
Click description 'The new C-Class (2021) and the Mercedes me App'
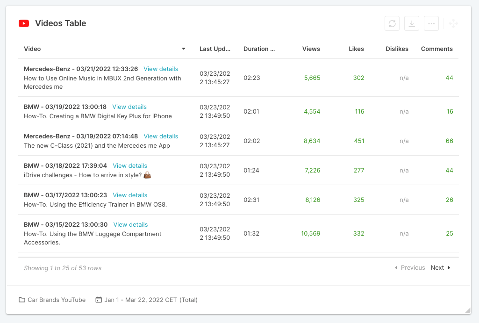(97, 146)
